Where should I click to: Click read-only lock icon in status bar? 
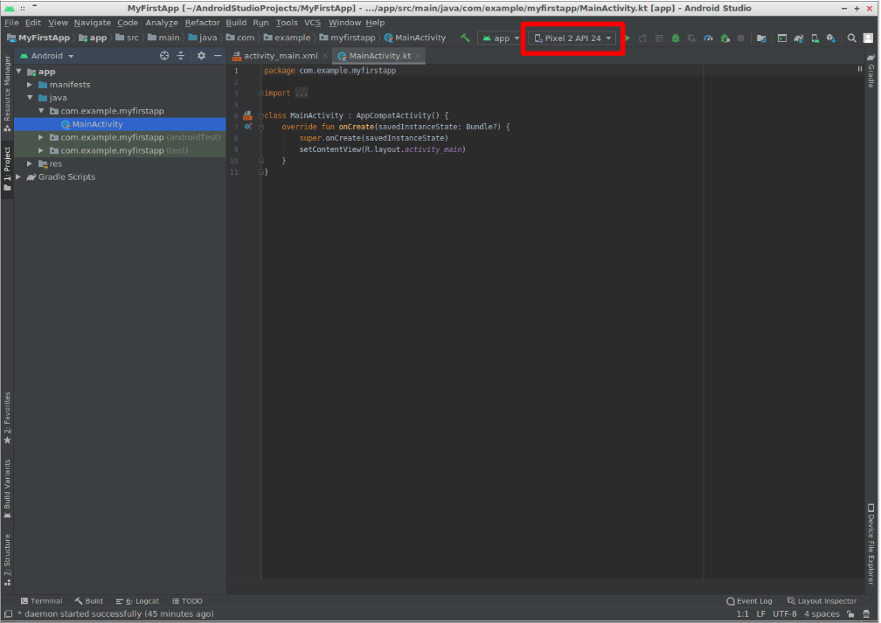(850, 614)
